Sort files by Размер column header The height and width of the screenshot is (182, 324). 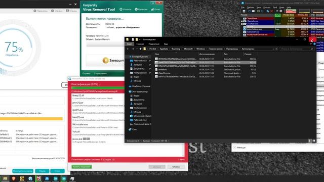248,54
